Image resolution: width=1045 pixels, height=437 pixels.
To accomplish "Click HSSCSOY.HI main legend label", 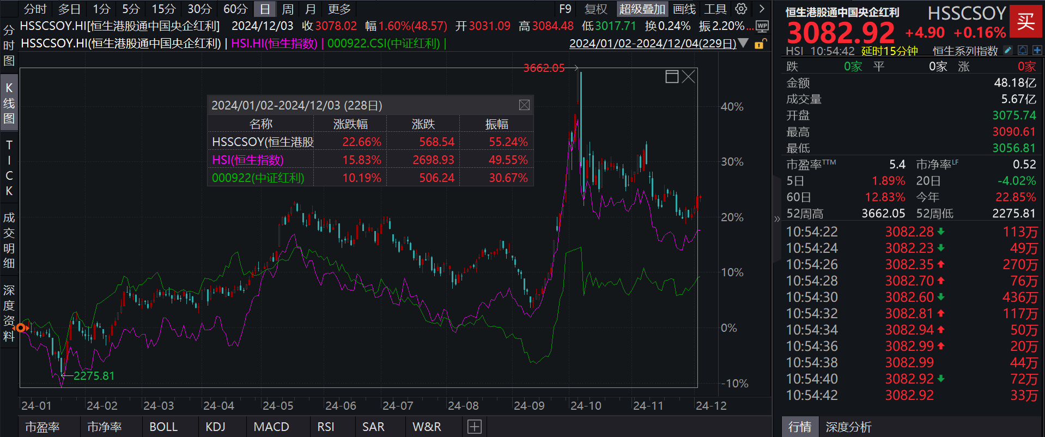I will pyautogui.click(x=121, y=43).
